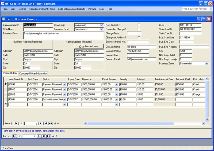Click Revenue cell $1,500,000.00
The image size is (214, 151).
[x=91, y=100]
